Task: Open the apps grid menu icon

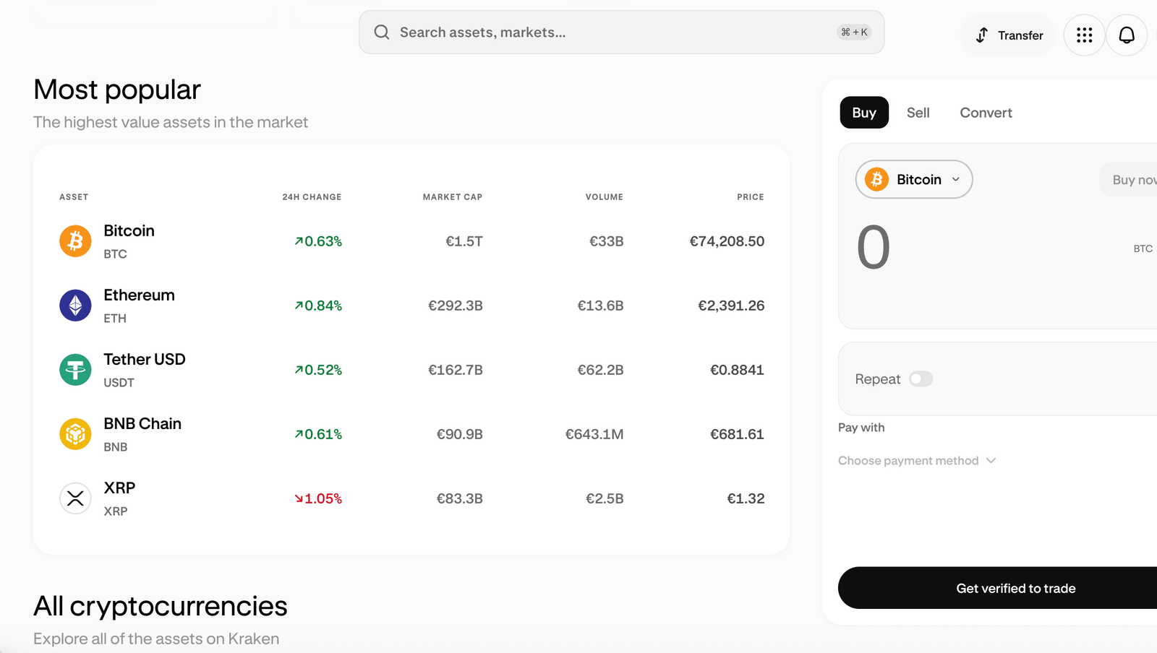Action: click(x=1084, y=35)
